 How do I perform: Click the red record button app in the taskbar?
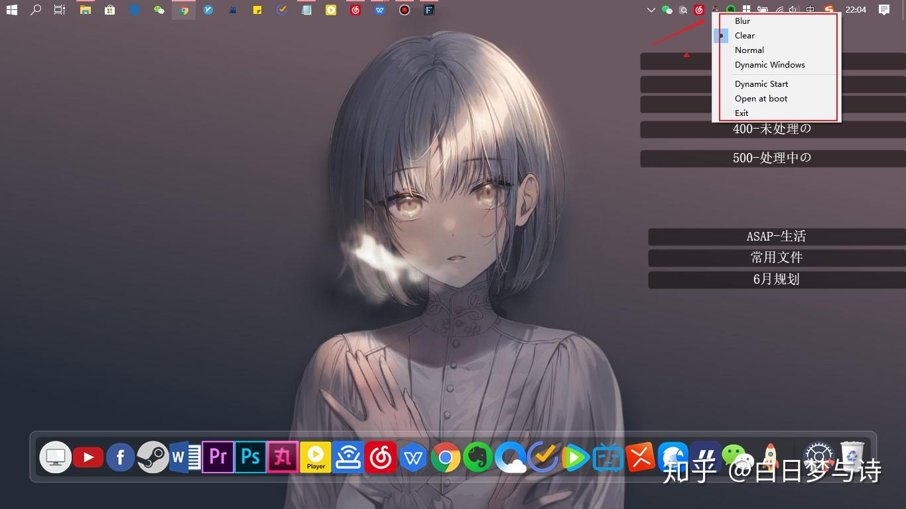405,10
